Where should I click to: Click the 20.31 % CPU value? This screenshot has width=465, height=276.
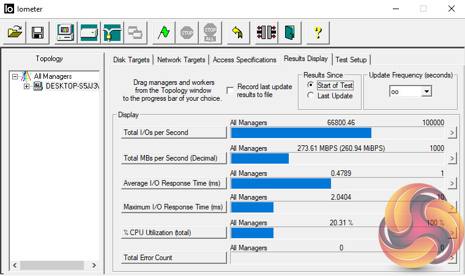click(341, 223)
